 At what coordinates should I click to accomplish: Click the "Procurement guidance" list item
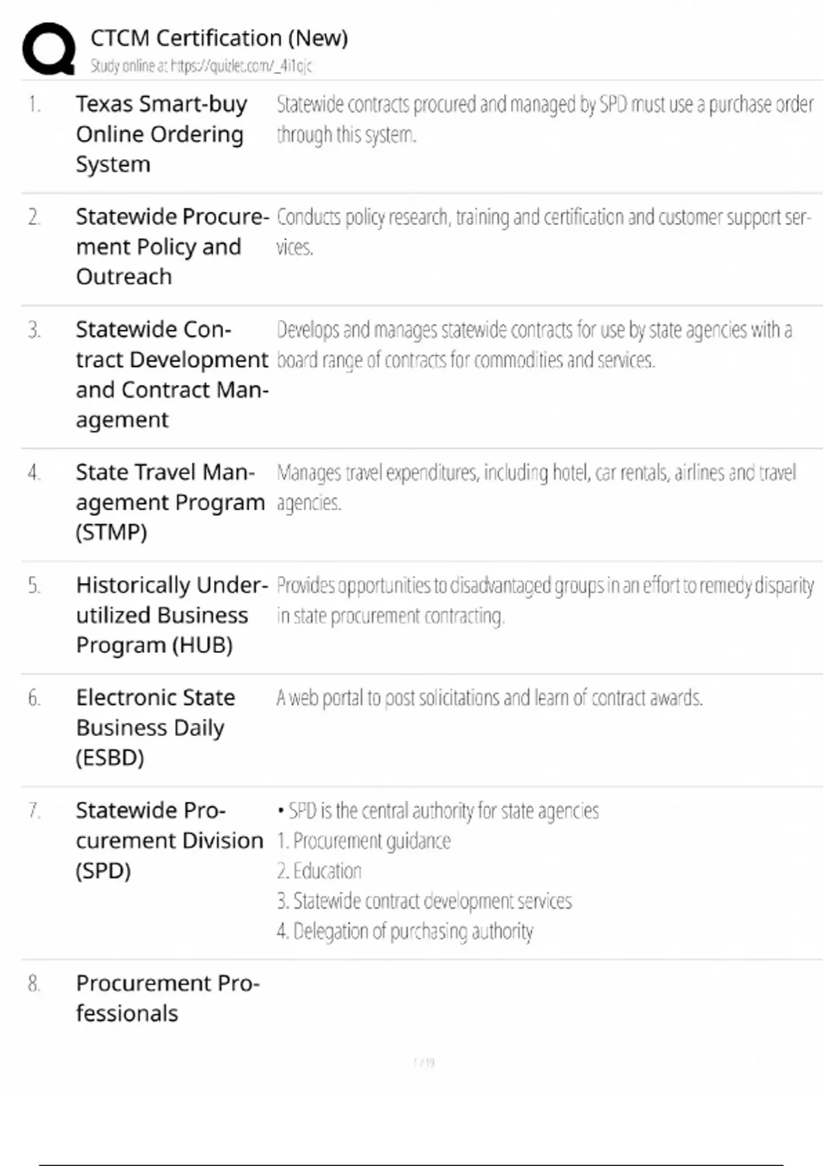click(x=364, y=841)
